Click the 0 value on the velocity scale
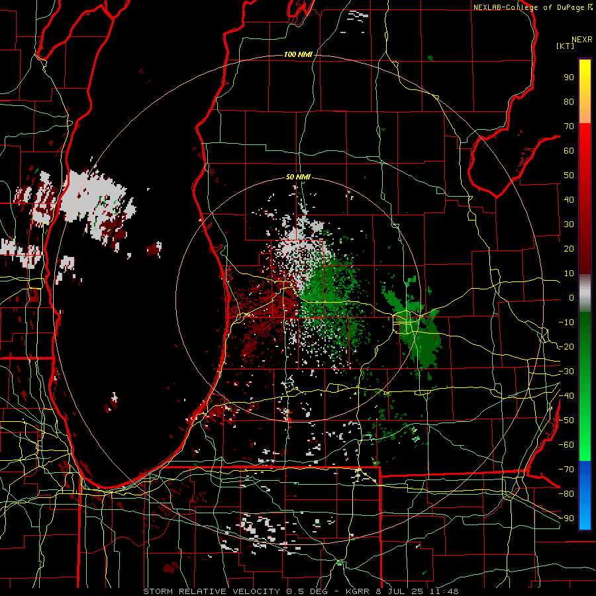Viewport: 596px width, 596px height. pyautogui.click(x=571, y=297)
